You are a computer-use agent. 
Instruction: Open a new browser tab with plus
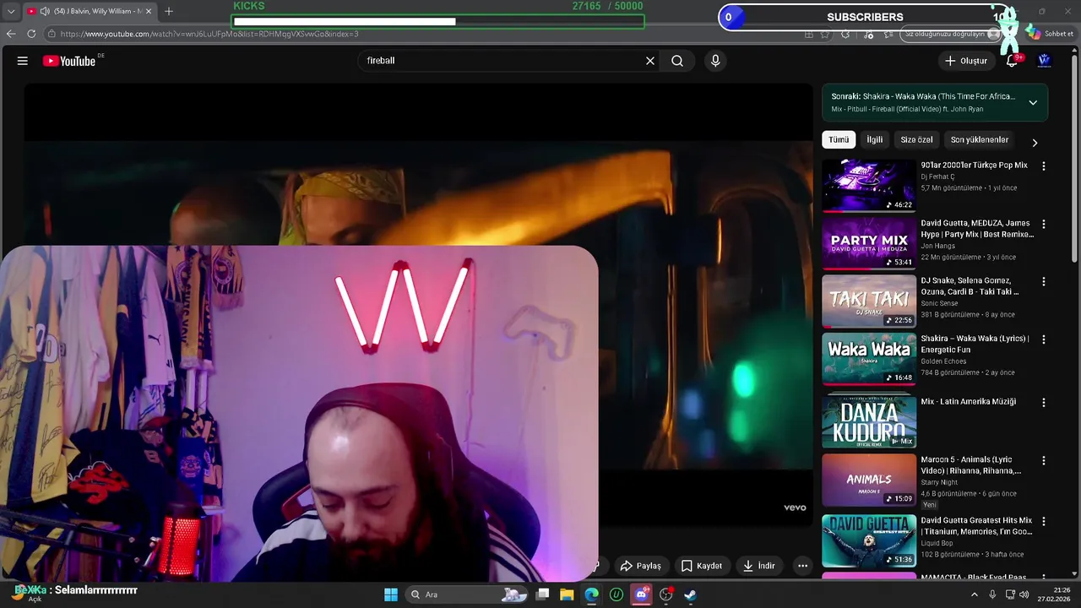pyautogui.click(x=168, y=11)
